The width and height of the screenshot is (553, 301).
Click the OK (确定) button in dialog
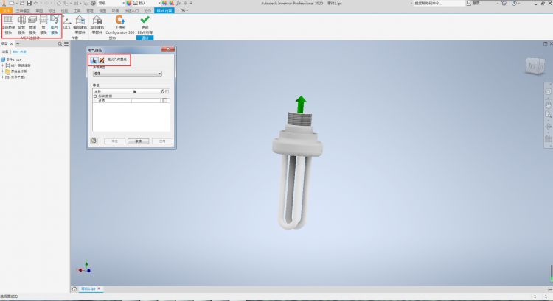[x=114, y=141]
